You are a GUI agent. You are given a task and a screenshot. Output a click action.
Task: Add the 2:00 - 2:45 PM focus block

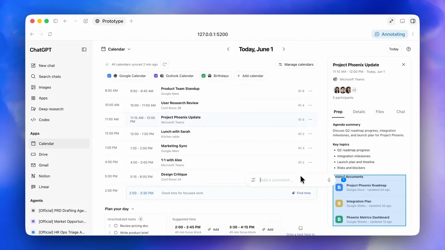pos(213,230)
